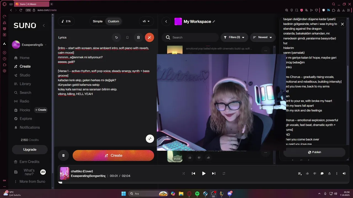Open Earn Credits
The height and width of the screenshot is (198, 353).
click(x=27, y=162)
